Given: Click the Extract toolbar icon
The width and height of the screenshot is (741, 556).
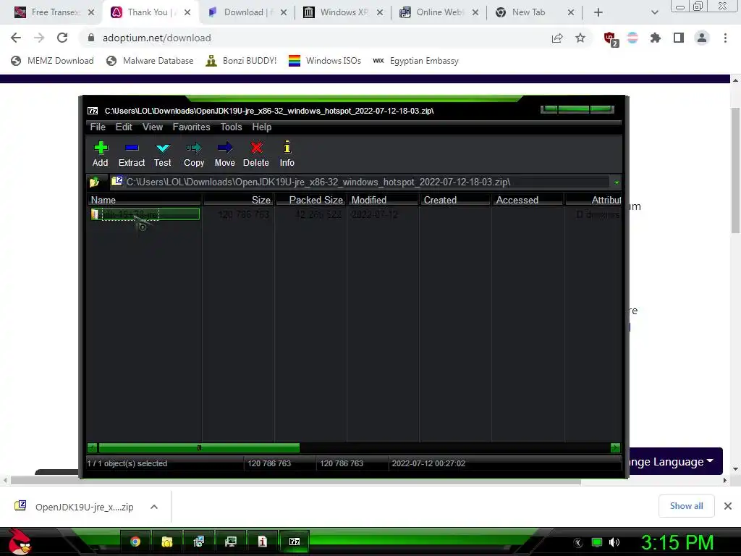Looking at the screenshot, I should point(132,153).
